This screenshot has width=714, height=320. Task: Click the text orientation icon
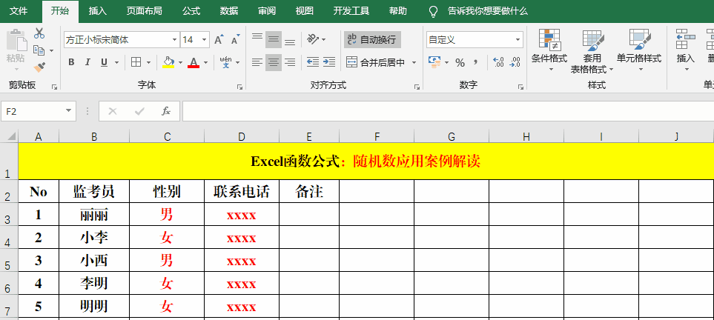click(x=313, y=39)
